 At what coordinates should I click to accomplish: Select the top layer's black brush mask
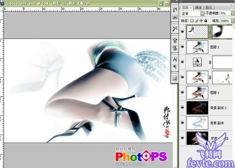[x=223, y=32]
